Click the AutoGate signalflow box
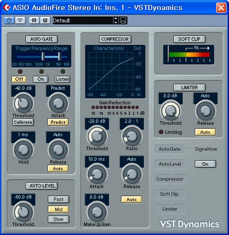This screenshot has width=229, height=235. pyautogui.click(x=170, y=149)
